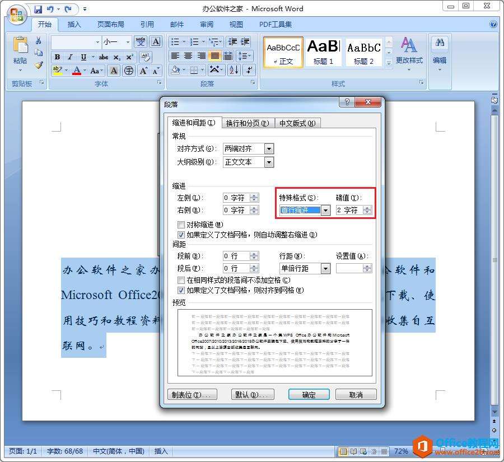Click the 磅值 indent value field

[x=353, y=210]
